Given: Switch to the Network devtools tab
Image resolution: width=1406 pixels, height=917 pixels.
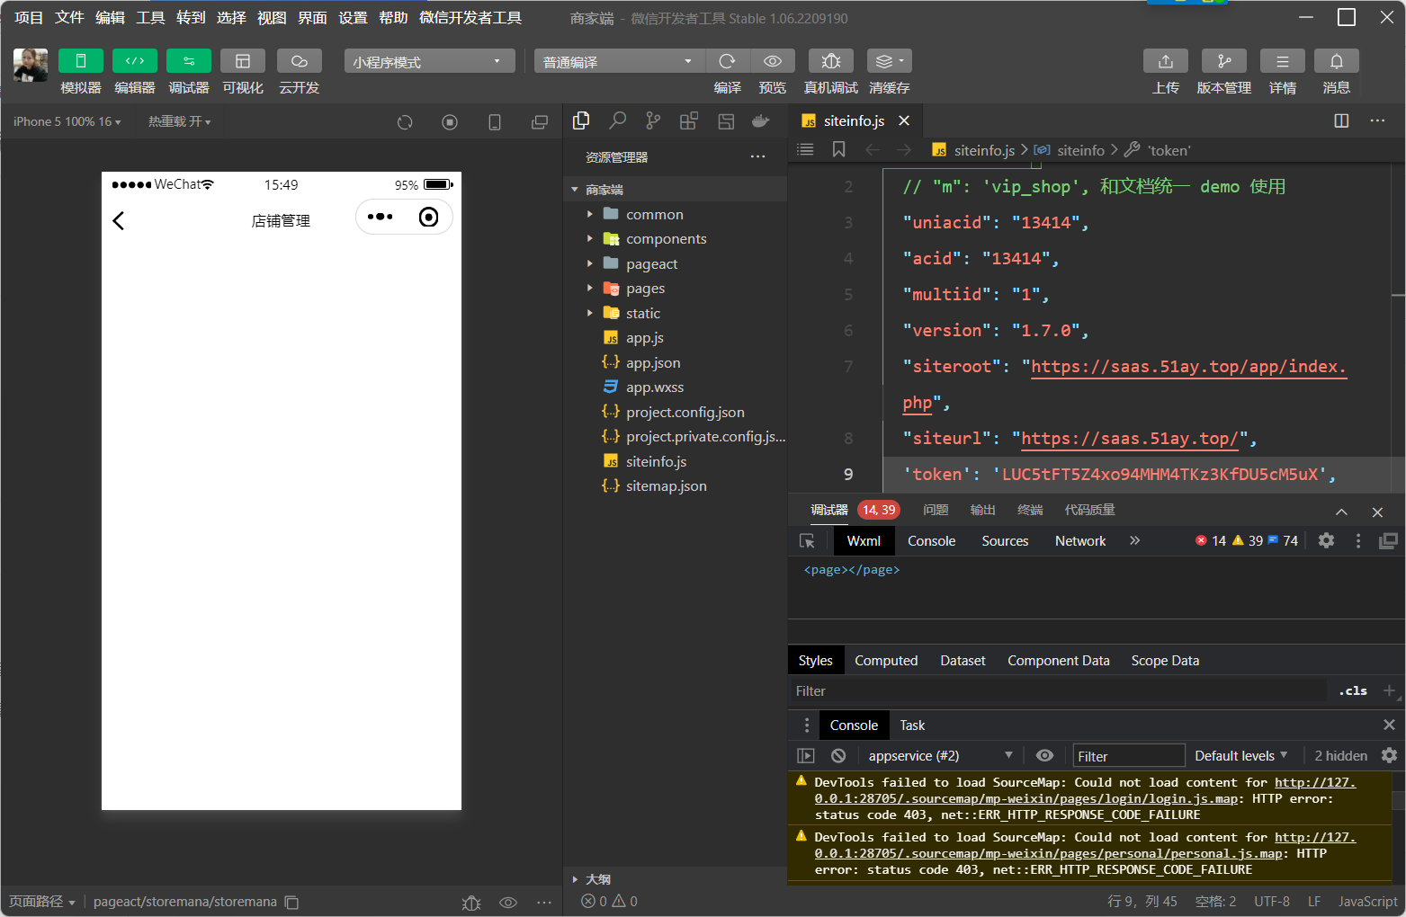Looking at the screenshot, I should coord(1080,541).
